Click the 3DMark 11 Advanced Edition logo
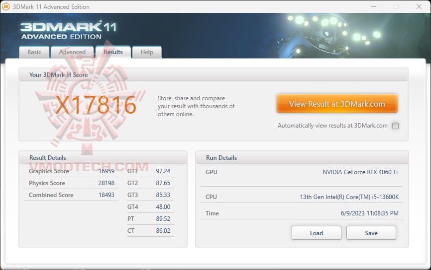This screenshot has height=270, width=431. (68, 30)
